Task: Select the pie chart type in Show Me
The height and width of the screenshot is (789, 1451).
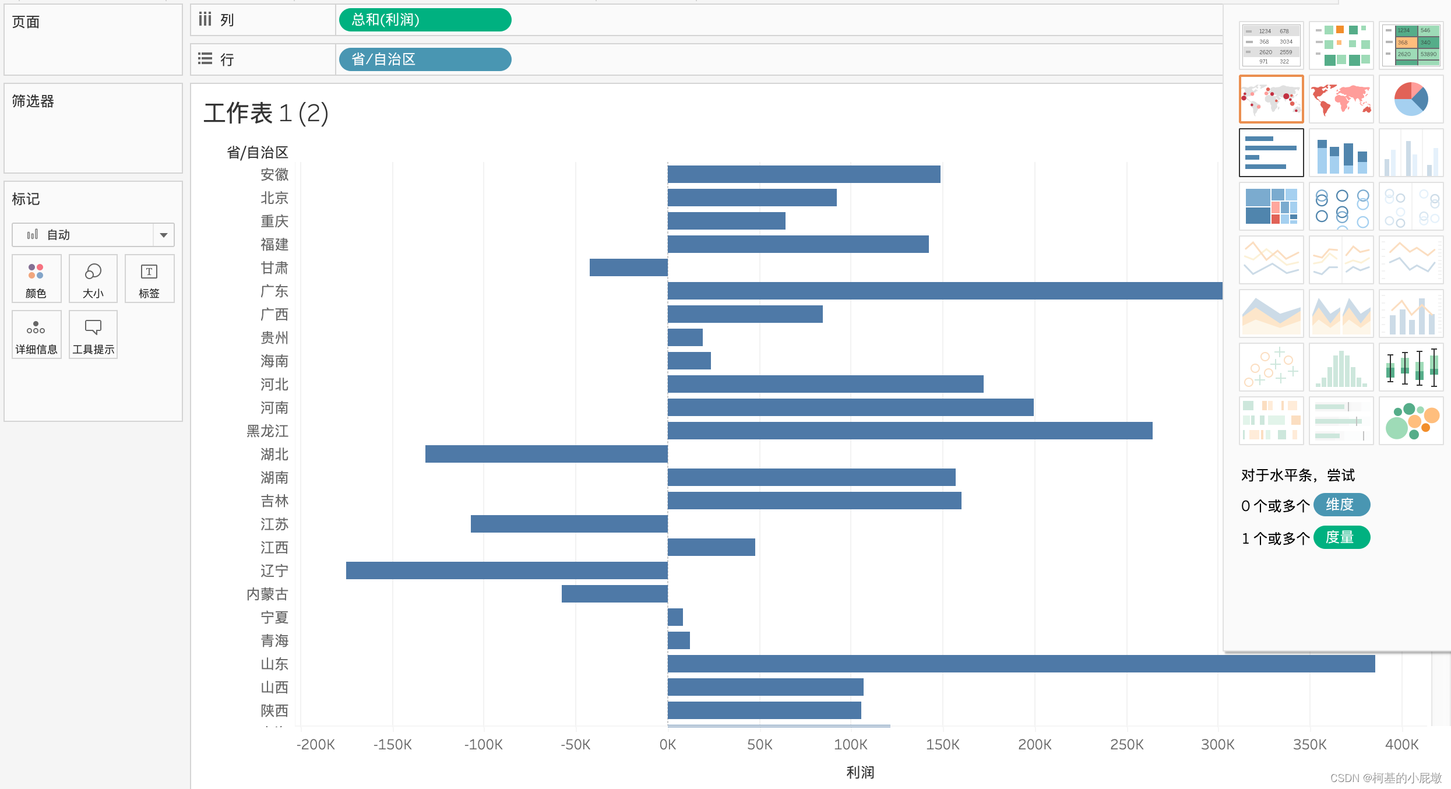Action: 1411,99
